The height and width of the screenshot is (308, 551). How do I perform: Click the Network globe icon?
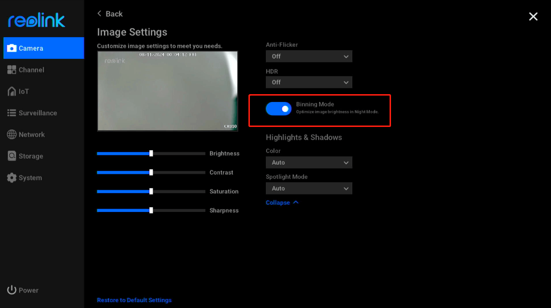12,134
